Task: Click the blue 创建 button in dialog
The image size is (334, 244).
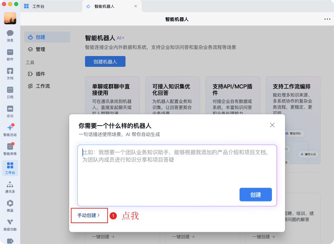Action: pos(255,195)
